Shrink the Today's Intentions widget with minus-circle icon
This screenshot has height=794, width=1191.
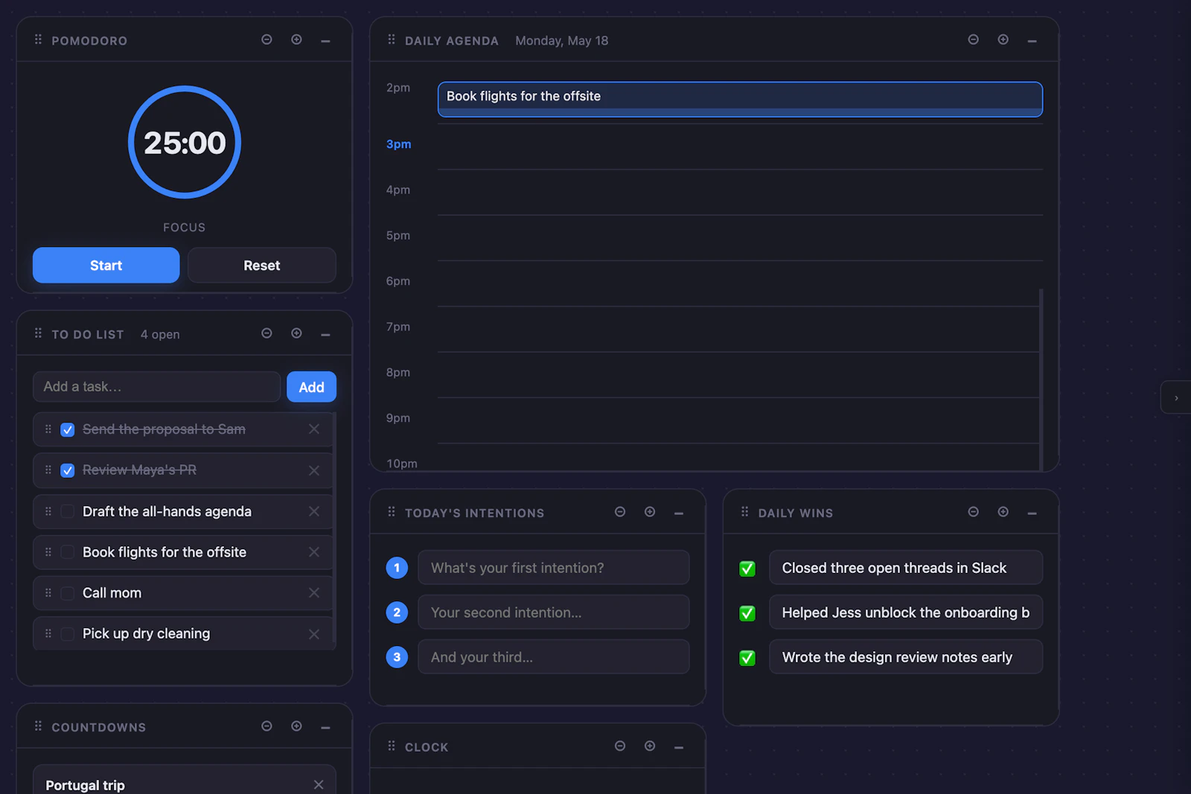pyautogui.click(x=620, y=512)
